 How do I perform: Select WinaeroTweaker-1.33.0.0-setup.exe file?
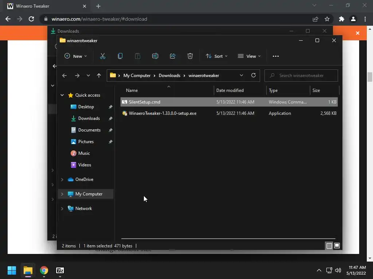tap(229, 113)
